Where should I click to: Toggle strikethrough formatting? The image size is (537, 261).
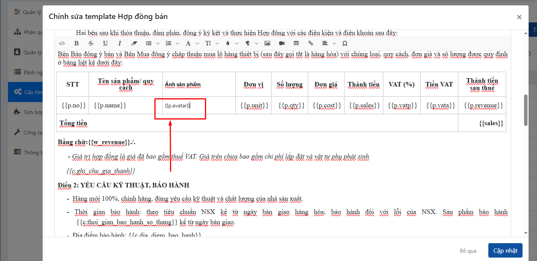point(91,43)
